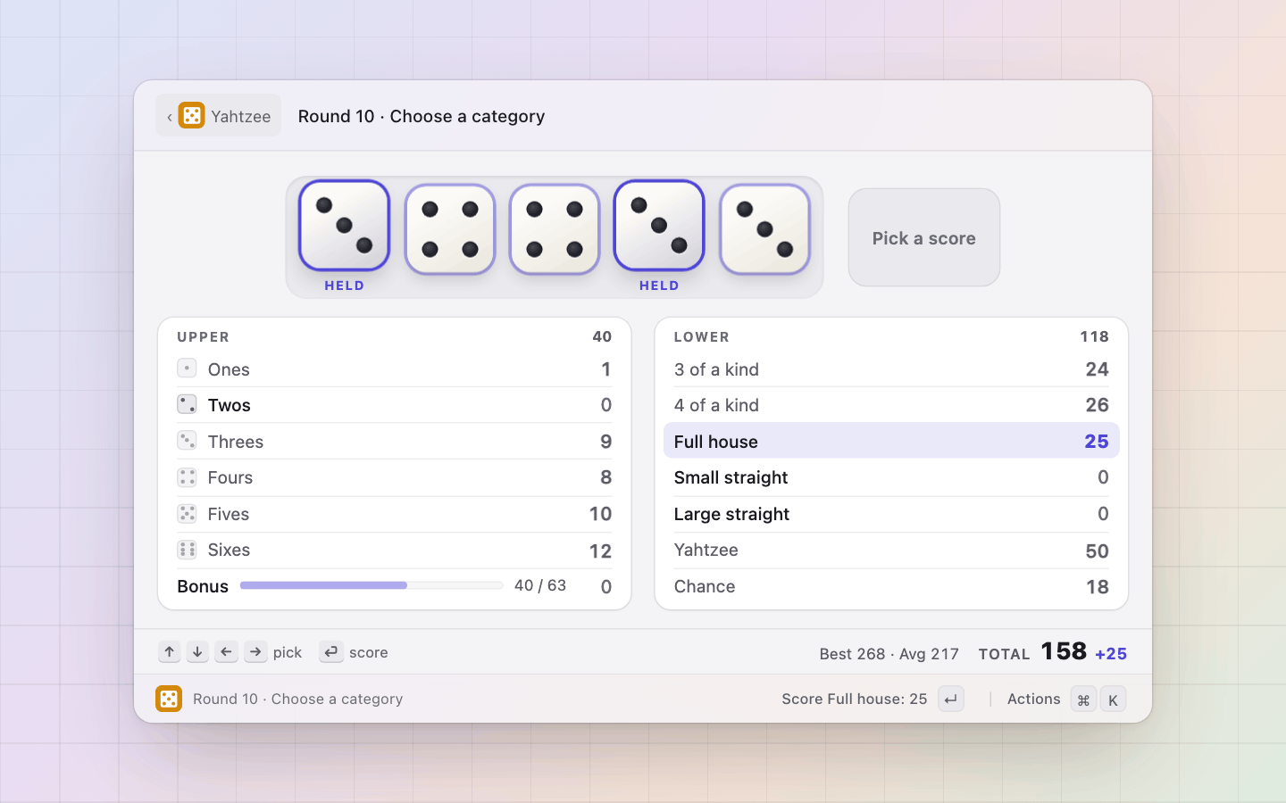Hold the third die showing four
This screenshot has height=803, width=1286.
[x=555, y=229]
